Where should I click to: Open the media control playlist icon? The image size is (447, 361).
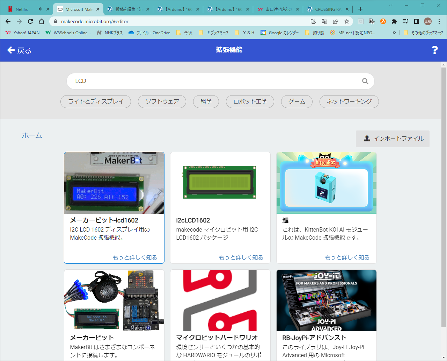[405, 21]
